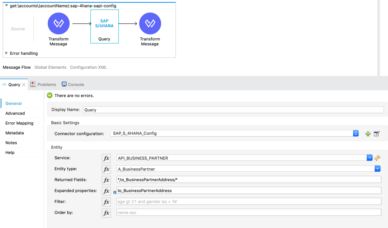Open the Configuration XML view
Image resolution: width=388 pixels, height=228 pixels.
click(88, 67)
